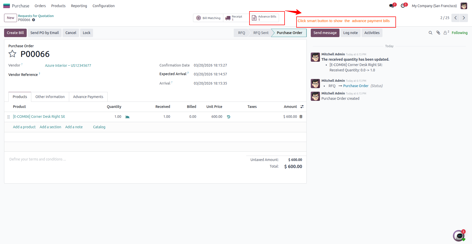Open the Purchase app home icon
This screenshot has height=244, width=472.
[7, 6]
